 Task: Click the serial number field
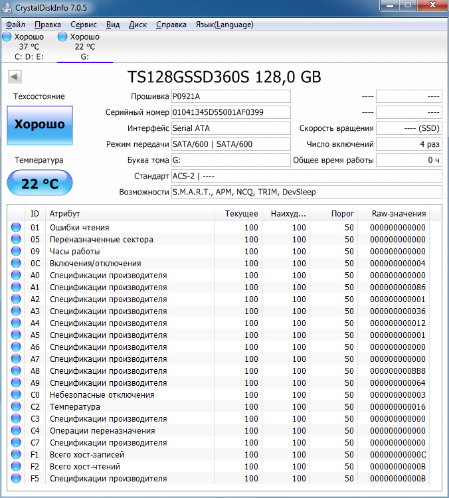(x=231, y=112)
